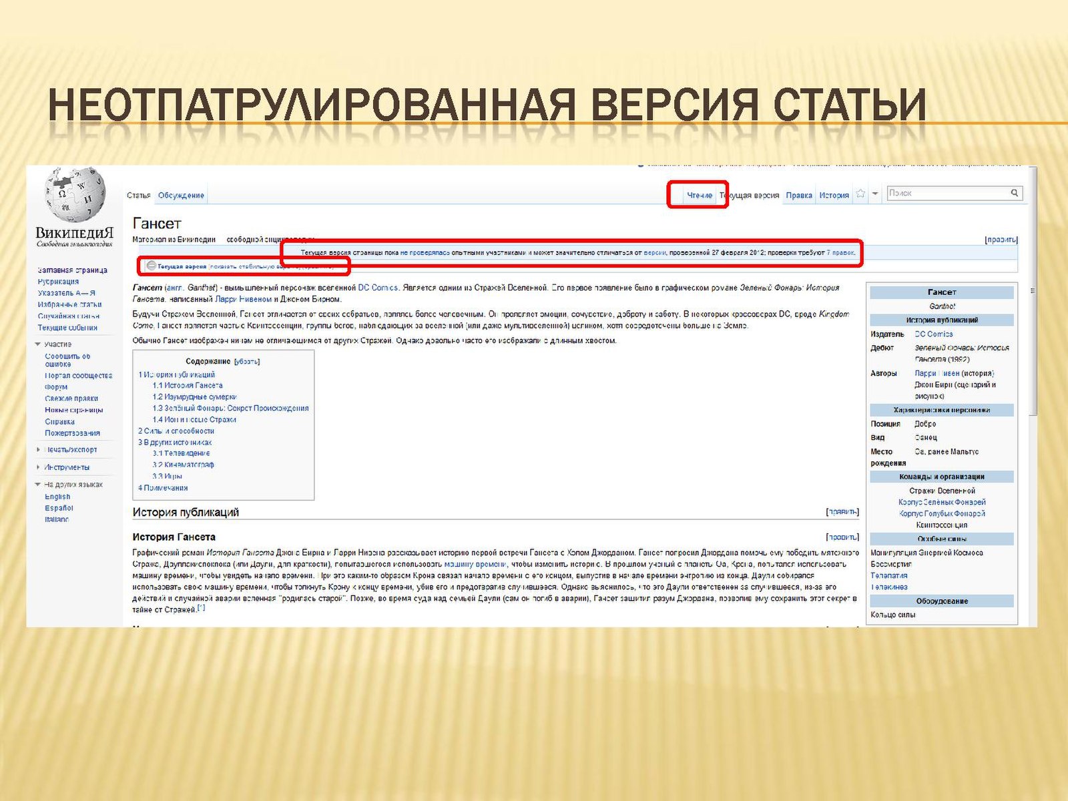
Task: Jump to '1.1 История Гансета' in contents
Action: coord(188,385)
